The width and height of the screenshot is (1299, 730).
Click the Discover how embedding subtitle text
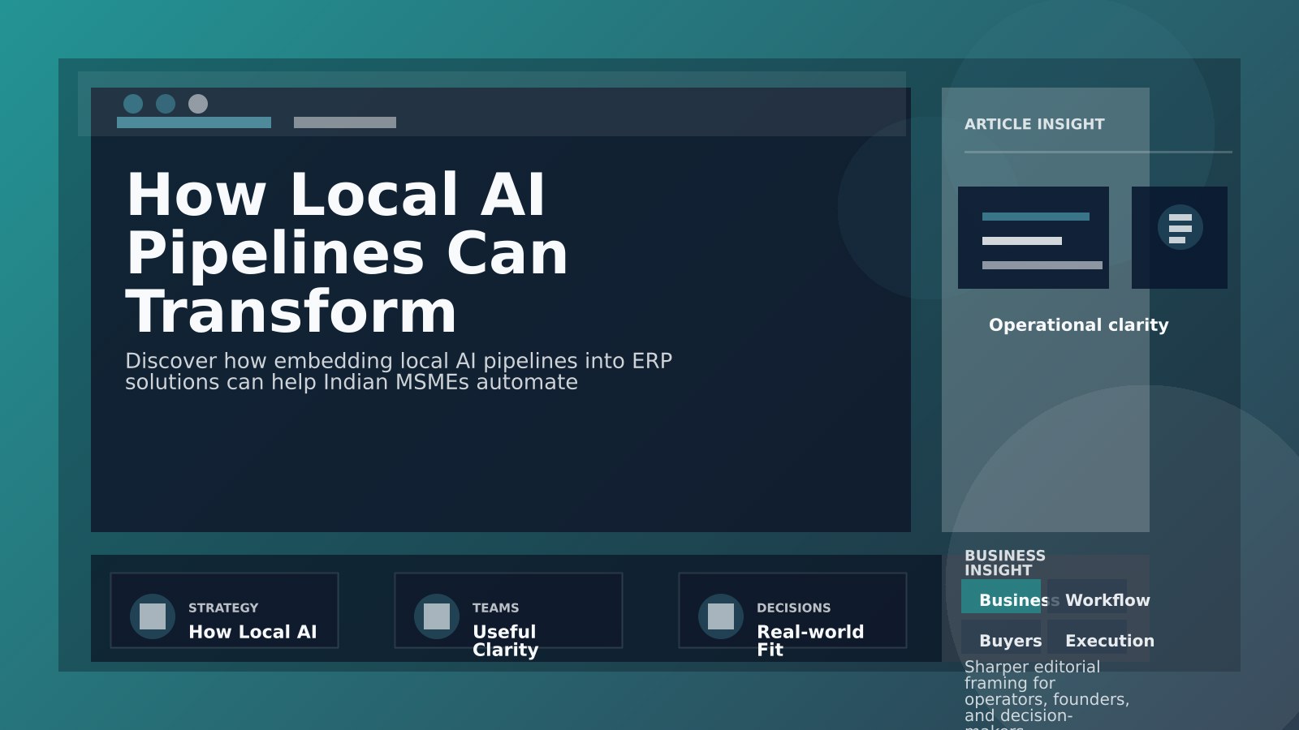[399, 371]
